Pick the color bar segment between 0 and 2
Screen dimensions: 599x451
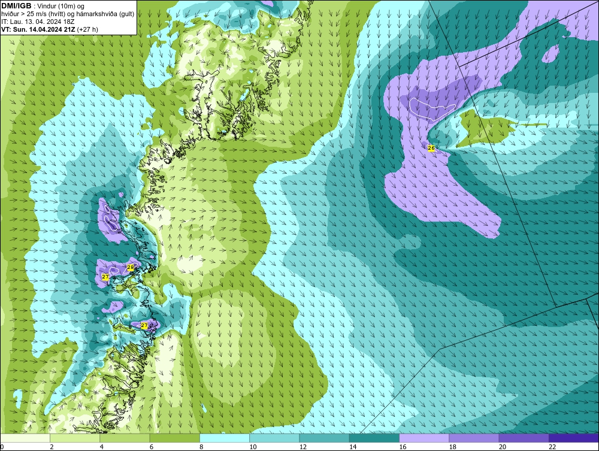(25, 438)
